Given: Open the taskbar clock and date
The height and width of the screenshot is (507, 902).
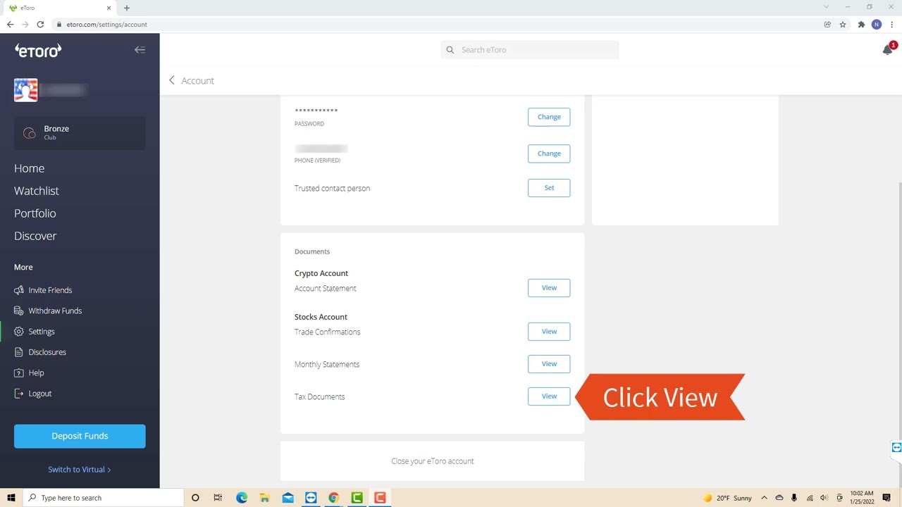Looking at the screenshot, I should click(x=862, y=498).
